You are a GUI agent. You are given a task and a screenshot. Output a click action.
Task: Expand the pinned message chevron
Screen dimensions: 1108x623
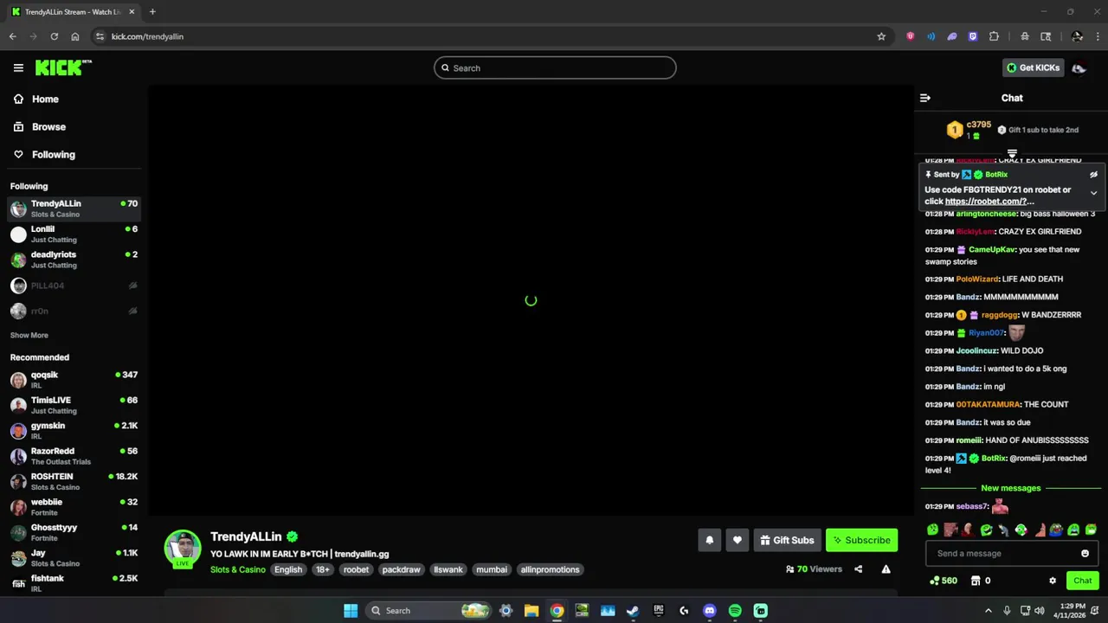[x=1093, y=193]
